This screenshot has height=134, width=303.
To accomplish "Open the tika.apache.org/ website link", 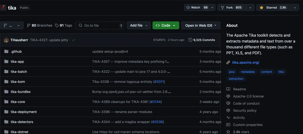I will tap(245, 62).
